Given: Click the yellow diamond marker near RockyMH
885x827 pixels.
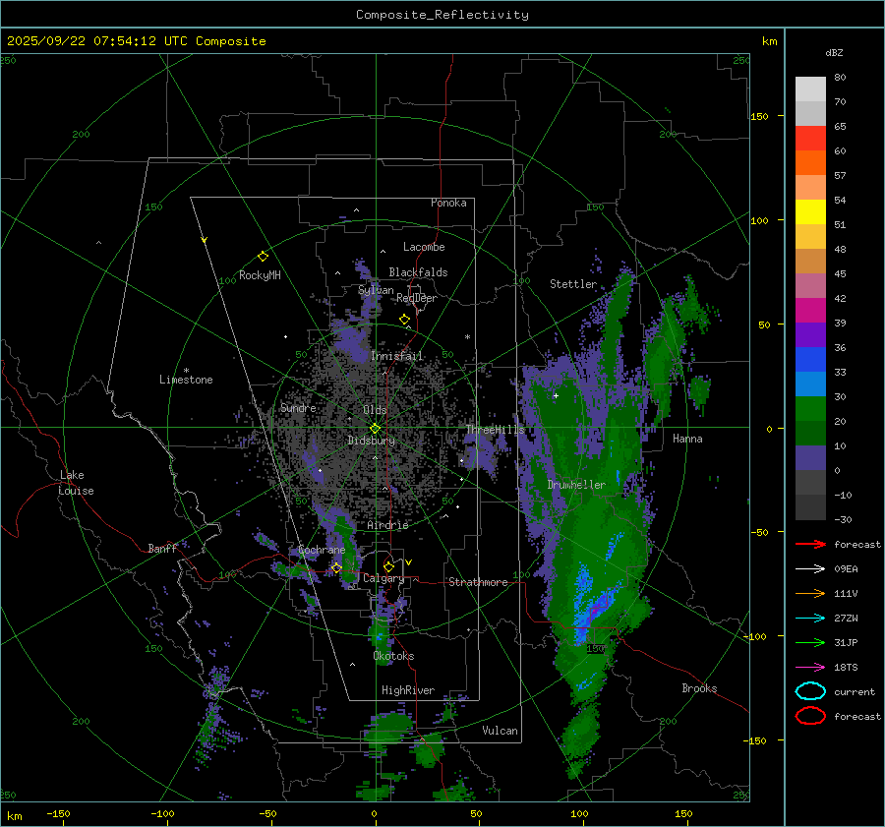Looking at the screenshot, I should [x=263, y=256].
